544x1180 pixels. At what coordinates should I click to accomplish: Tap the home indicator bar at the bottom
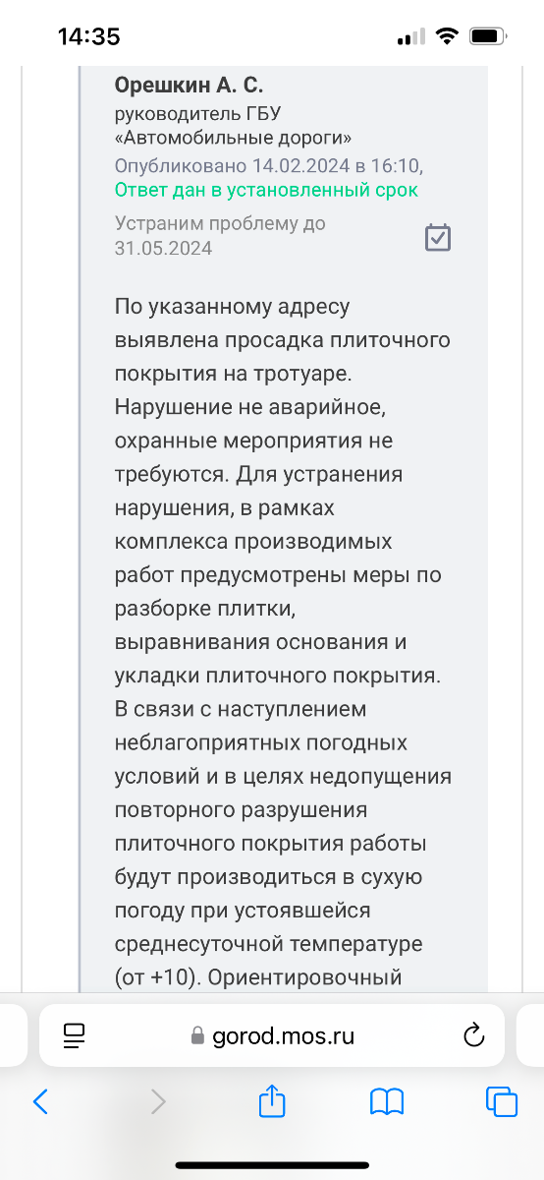point(272,1165)
